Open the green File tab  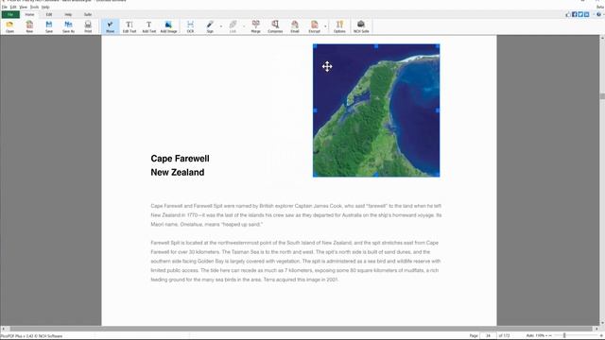point(10,15)
